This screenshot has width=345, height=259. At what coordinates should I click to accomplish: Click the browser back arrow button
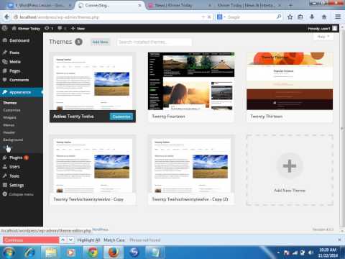tap(6, 17)
